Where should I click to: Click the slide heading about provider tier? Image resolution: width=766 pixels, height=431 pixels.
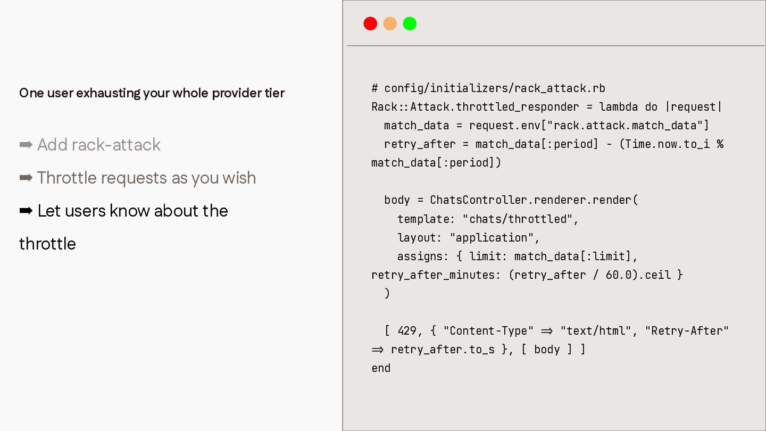click(152, 93)
